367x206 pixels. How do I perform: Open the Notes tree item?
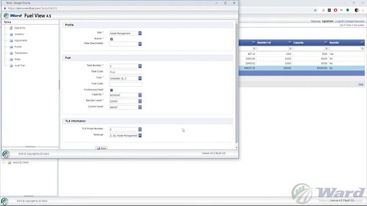[18, 60]
